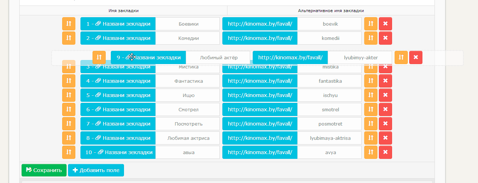Screen dimensions: 478x183
Task: Click the Альтернативное имя закладки column header
Action: pos(331,11)
